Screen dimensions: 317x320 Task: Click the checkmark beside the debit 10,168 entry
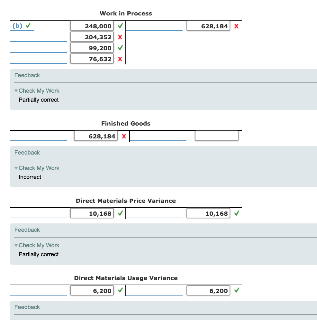coord(120,213)
